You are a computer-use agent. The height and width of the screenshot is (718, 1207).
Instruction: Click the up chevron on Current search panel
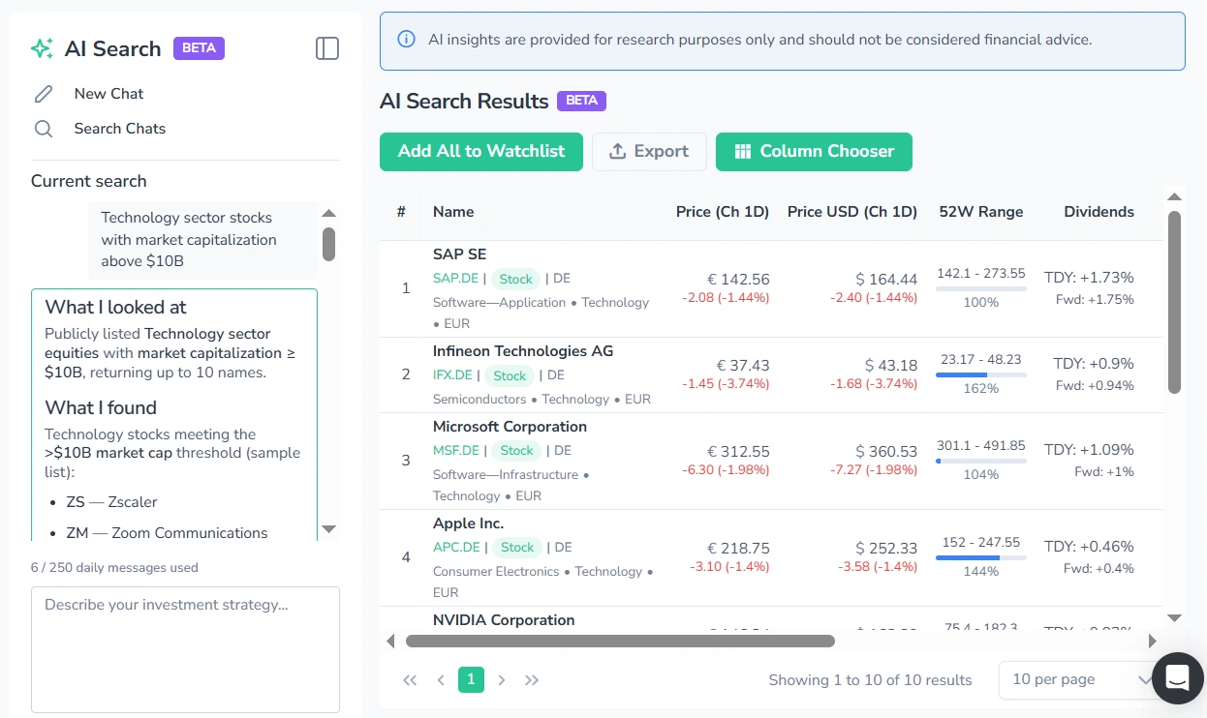click(x=328, y=212)
